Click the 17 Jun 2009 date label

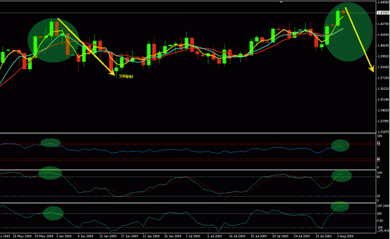(129, 236)
